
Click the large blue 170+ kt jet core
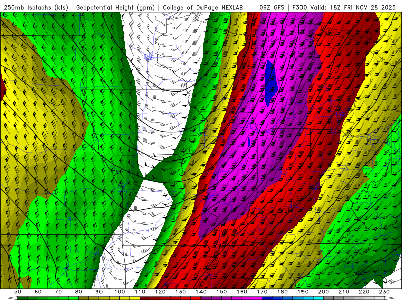pos(270,83)
